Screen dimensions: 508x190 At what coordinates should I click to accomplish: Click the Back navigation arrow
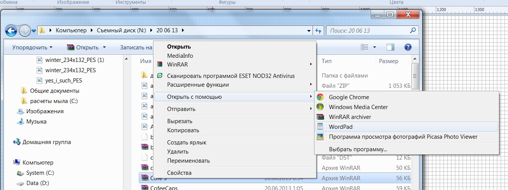pyautogui.click(x=11, y=30)
